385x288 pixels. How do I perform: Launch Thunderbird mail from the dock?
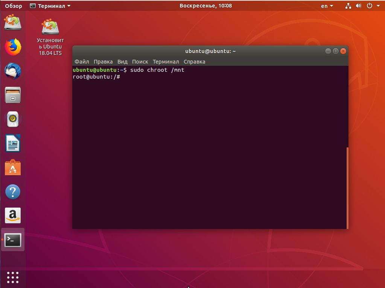coord(13,71)
